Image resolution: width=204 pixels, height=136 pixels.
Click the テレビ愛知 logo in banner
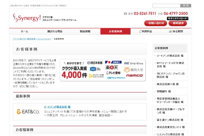[x=113, y=73]
